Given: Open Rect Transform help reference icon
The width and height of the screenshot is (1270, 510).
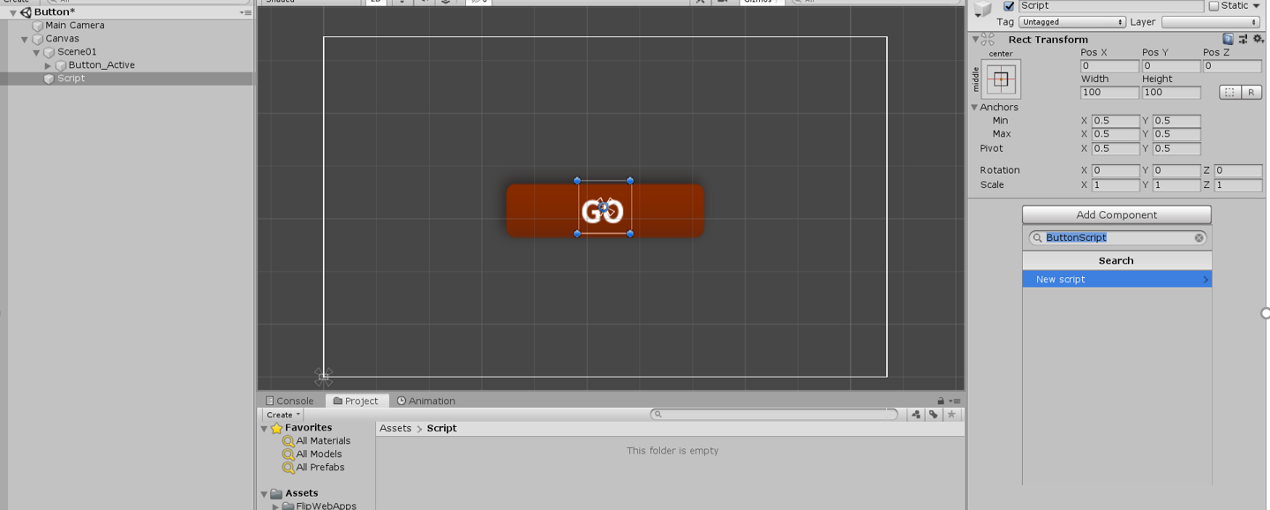Looking at the screenshot, I should click(x=1228, y=39).
